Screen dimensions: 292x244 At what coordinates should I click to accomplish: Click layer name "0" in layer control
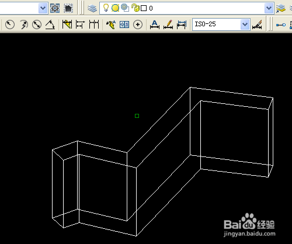[151, 8]
